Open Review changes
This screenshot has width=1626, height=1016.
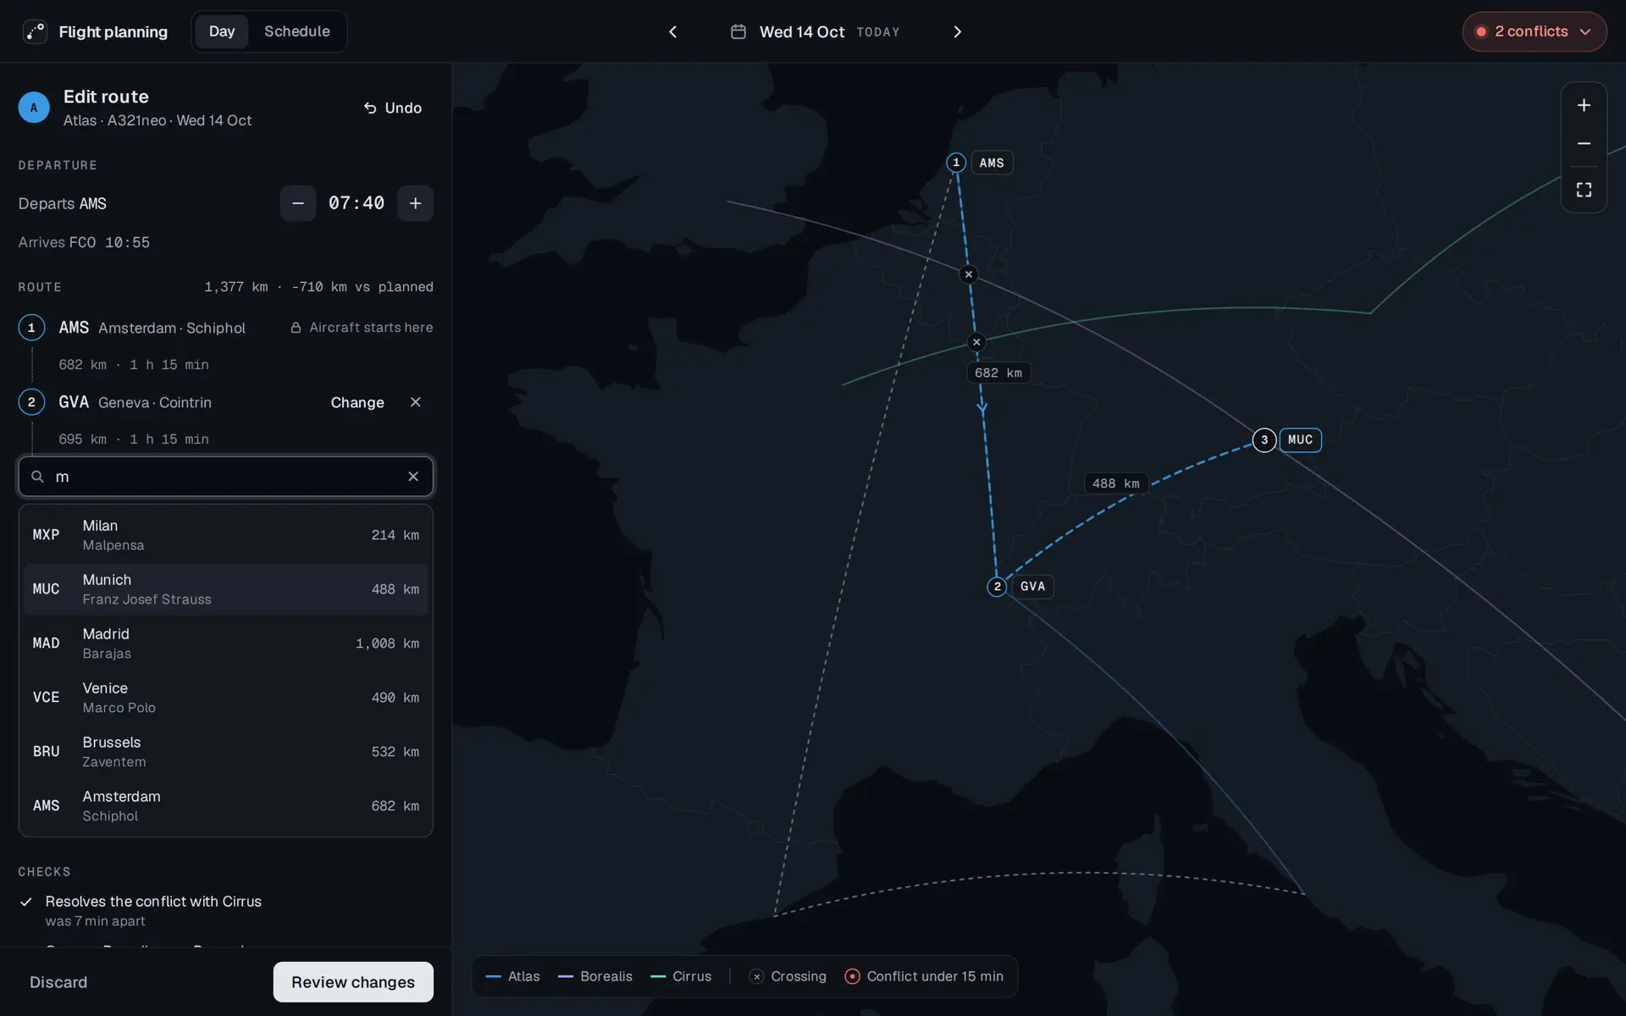(353, 982)
